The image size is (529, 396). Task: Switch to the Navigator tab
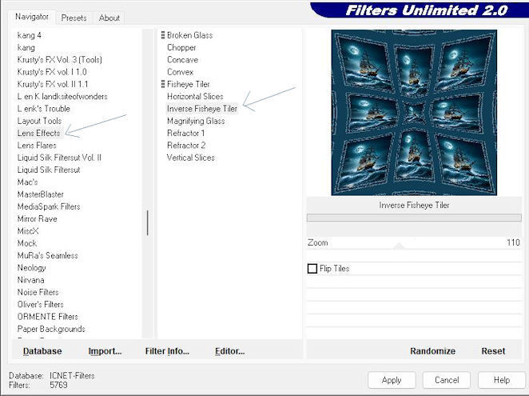32,17
